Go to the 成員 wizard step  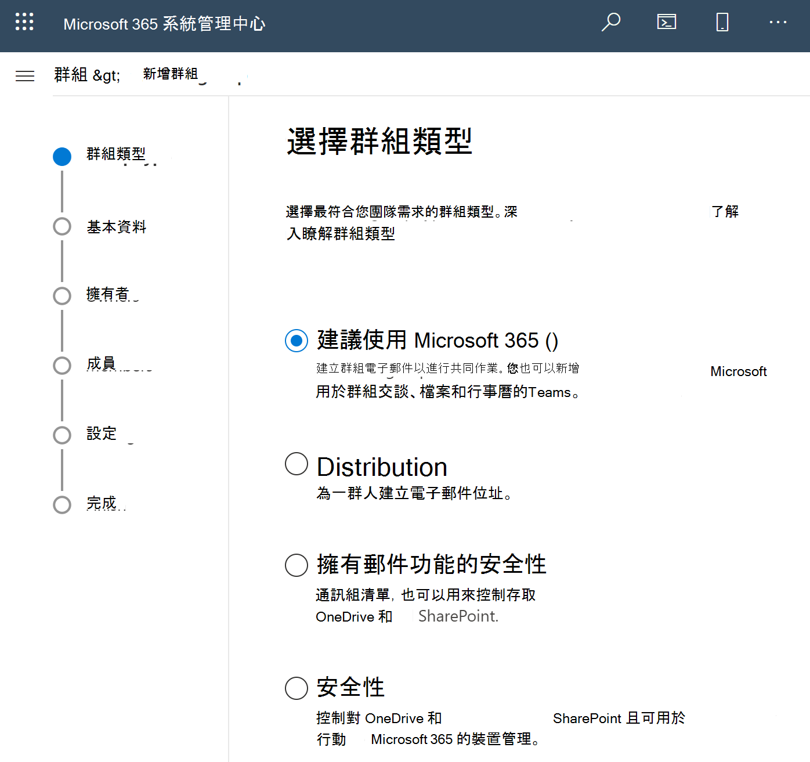101,363
